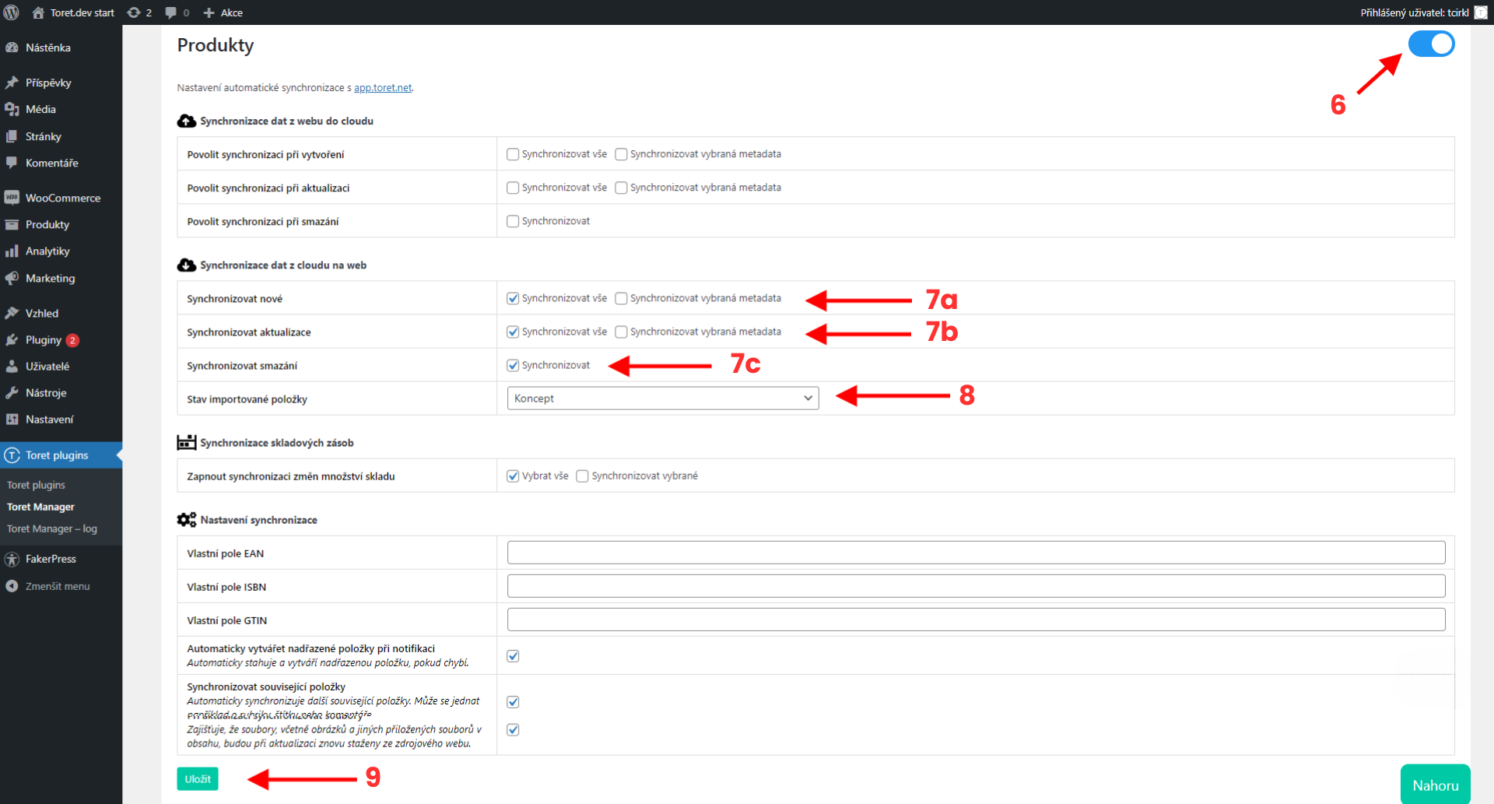
Task: Uncheck Automaticky vytvářet nadřazené položky checkbox
Action: (513, 655)
